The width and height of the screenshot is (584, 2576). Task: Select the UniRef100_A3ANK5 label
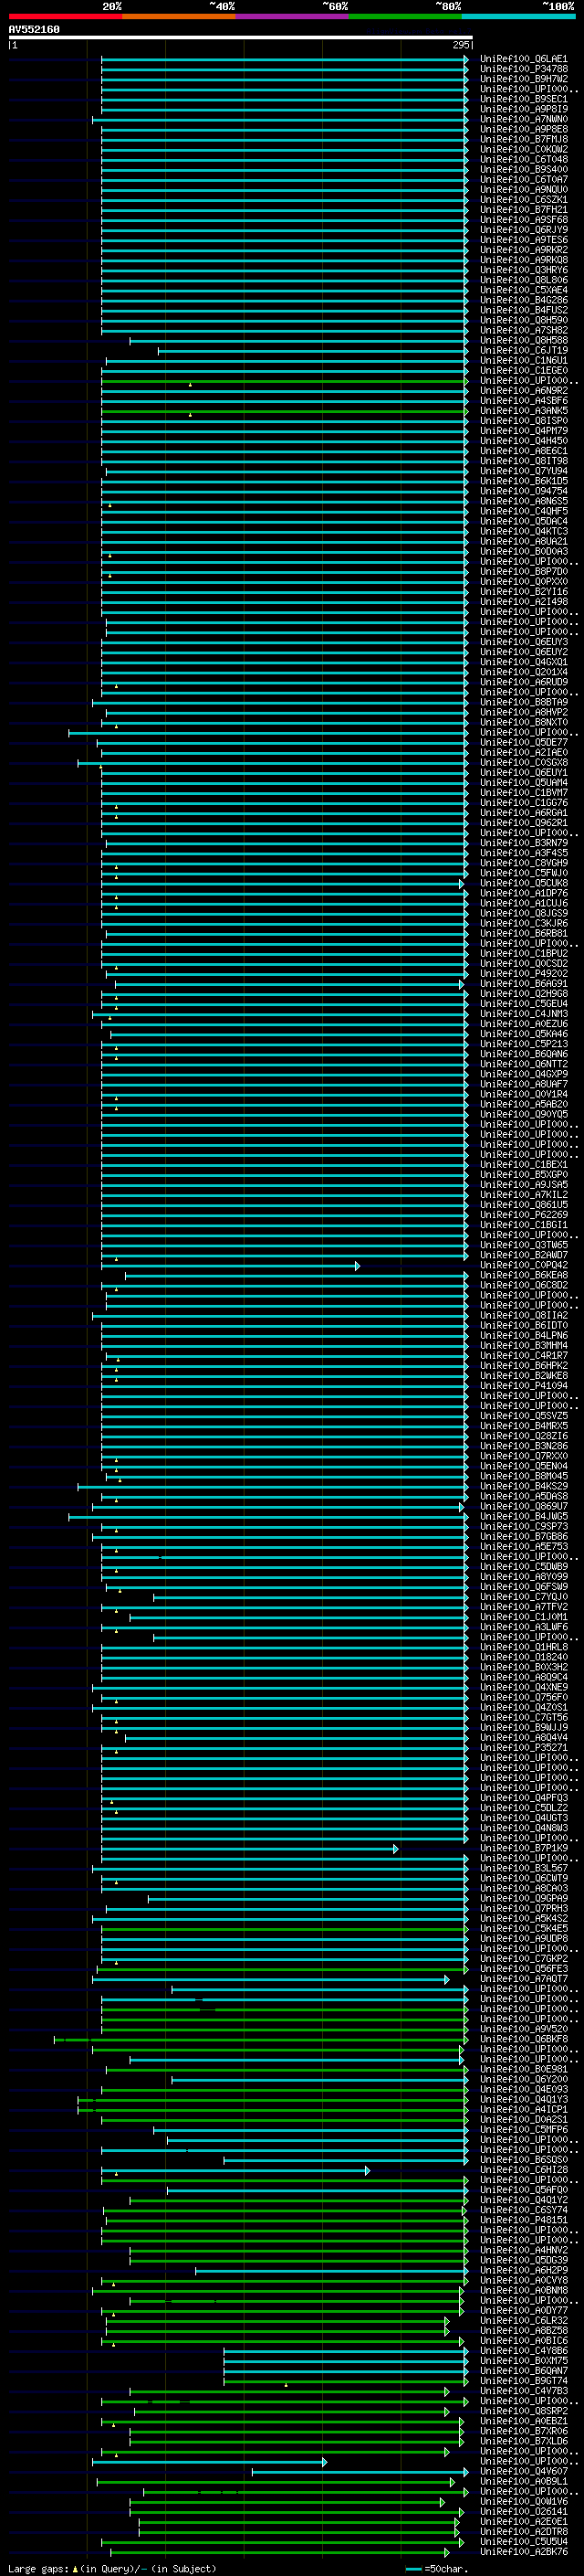point(523,411)
